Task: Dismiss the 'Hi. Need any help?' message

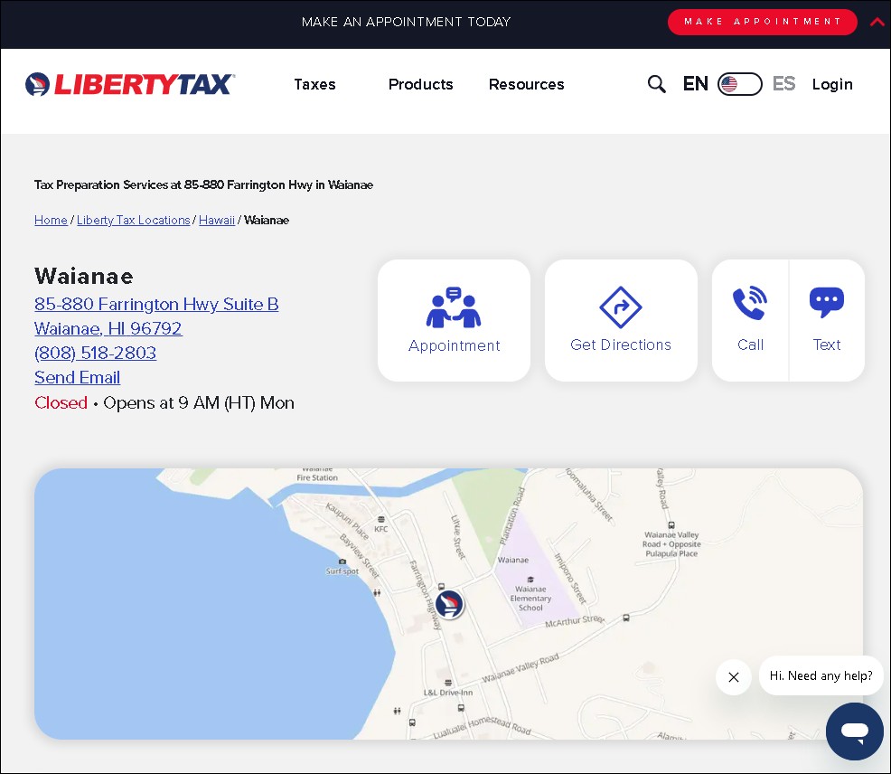Action: click(733, 676)
